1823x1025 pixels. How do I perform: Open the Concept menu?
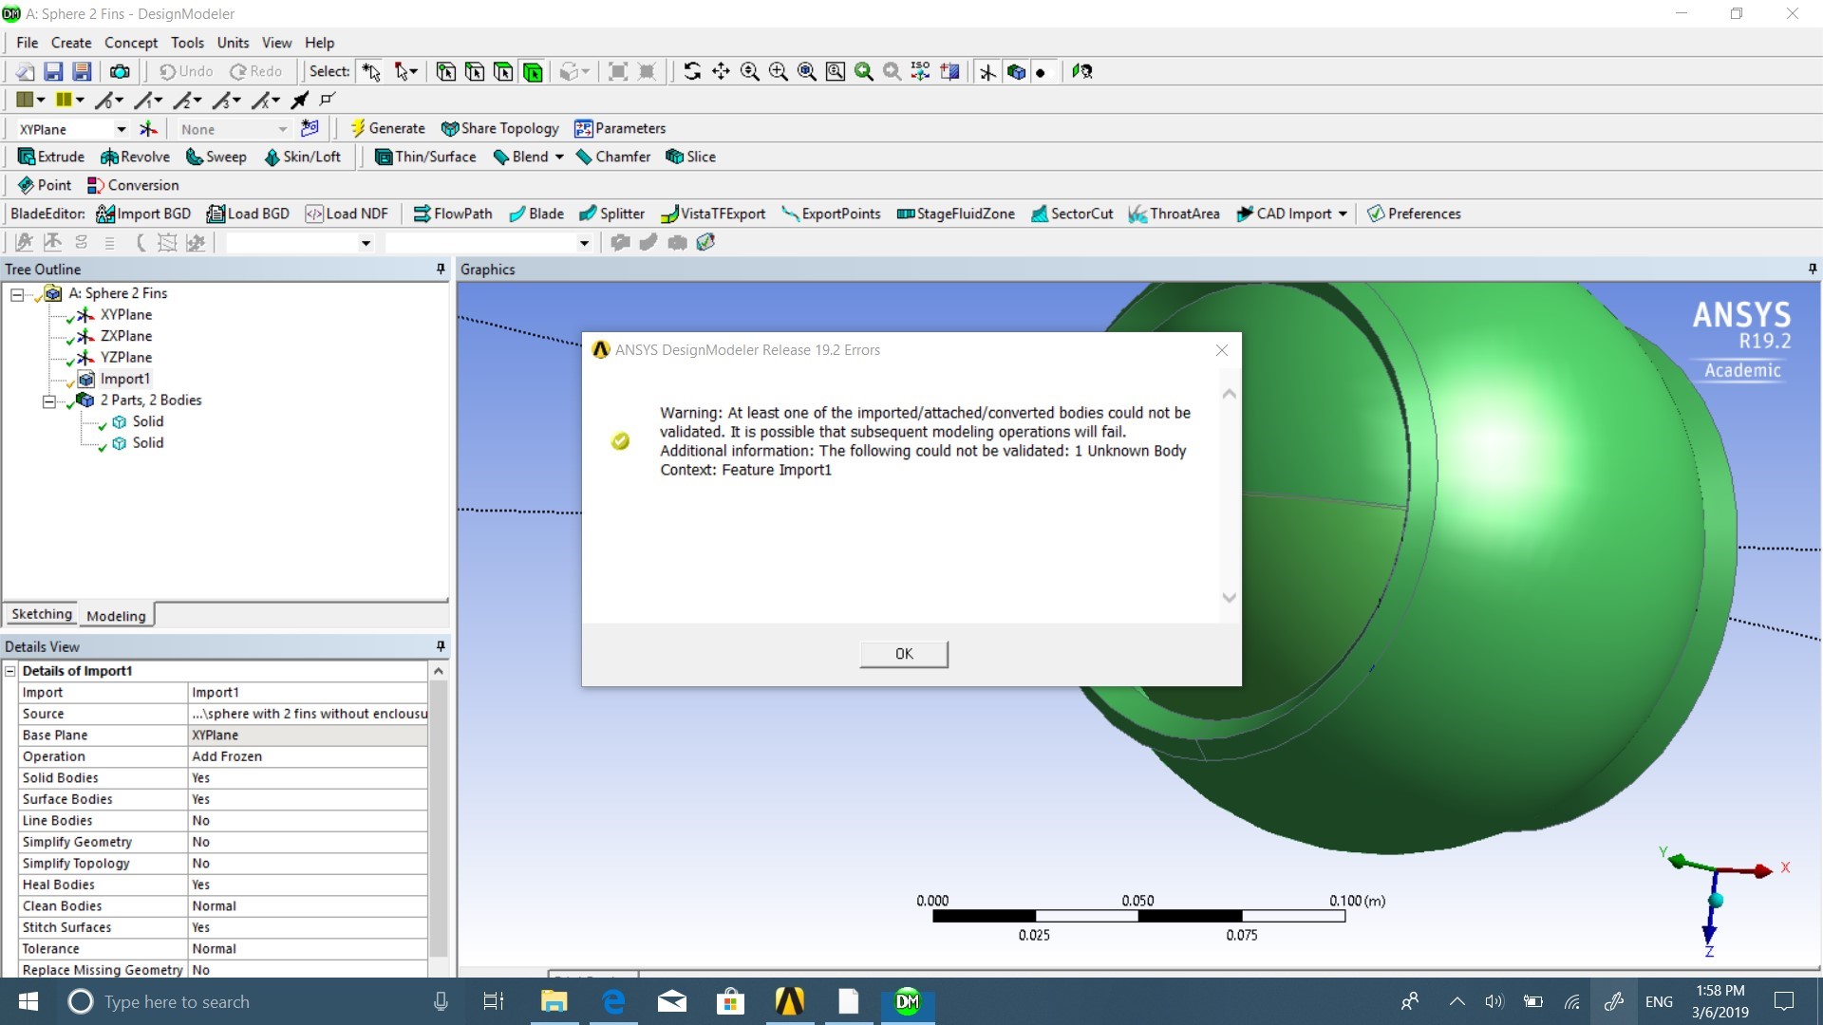[131, 43]
